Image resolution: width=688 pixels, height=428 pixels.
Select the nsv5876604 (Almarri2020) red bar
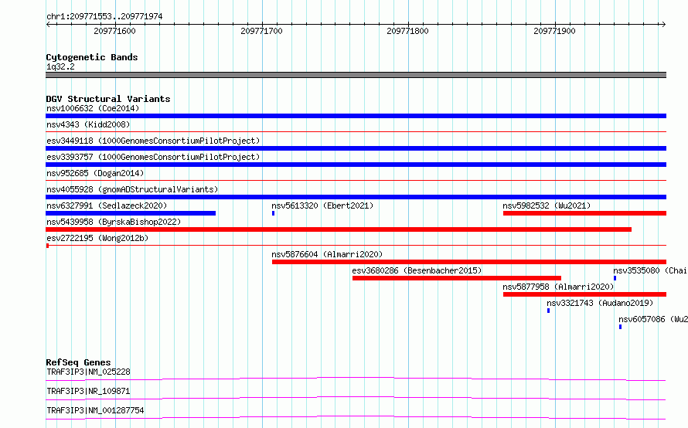pyautogui.click(x=469, y=262)
